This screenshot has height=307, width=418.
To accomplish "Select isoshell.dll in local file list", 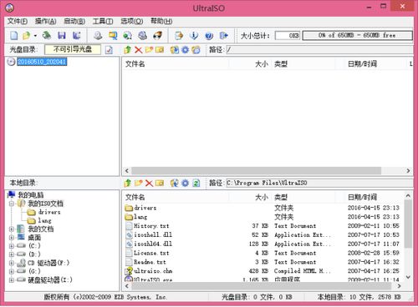I will [x=153, y=235].
